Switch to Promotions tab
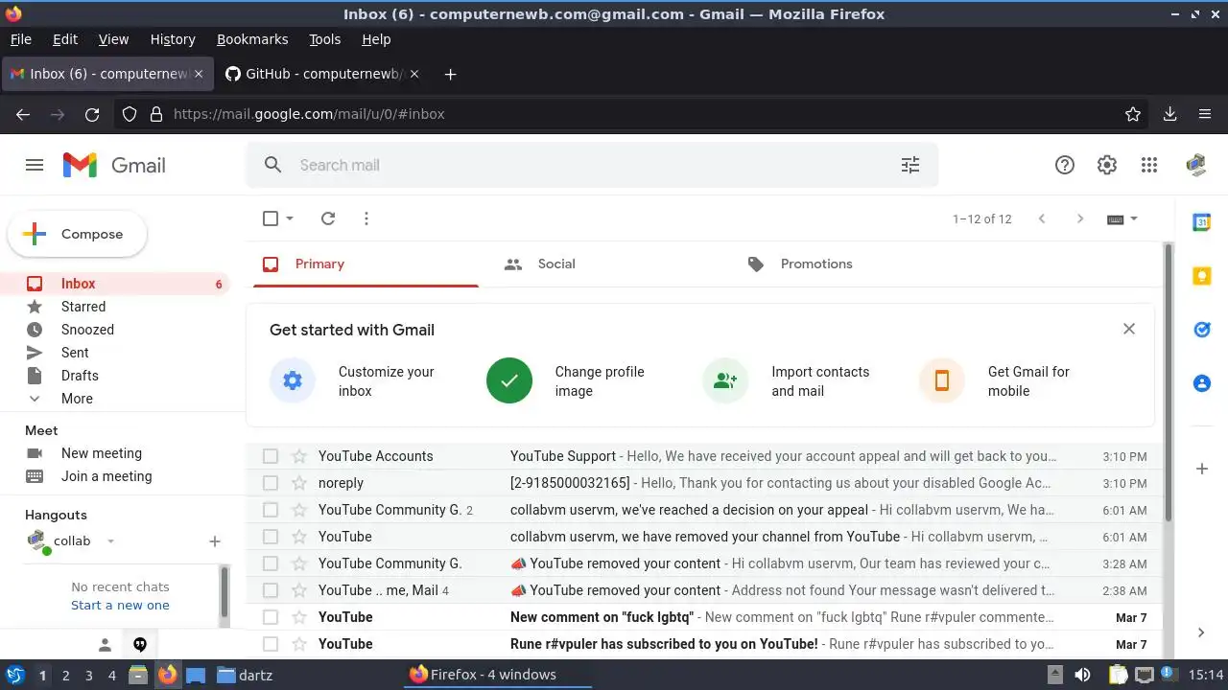The width and height of the screenshot is (1228, 690). pos(816,264)
